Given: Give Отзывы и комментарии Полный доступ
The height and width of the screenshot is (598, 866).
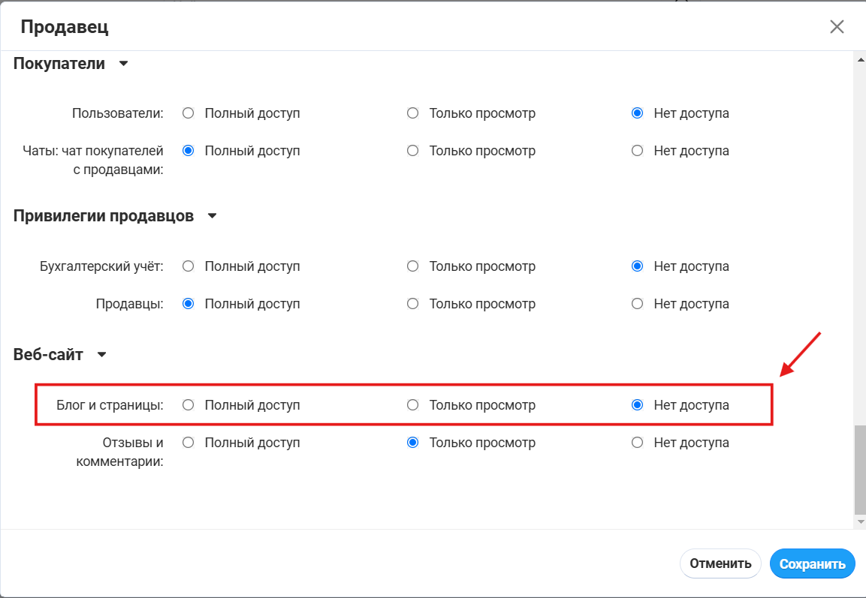Looking at the screenshot, I should pos(189,443).
